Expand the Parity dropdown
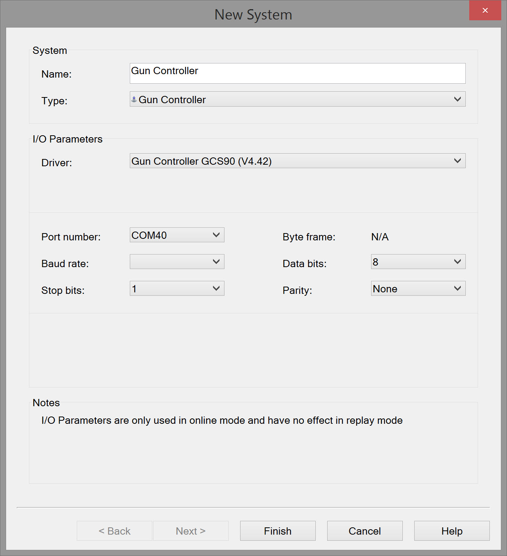Image resolution: width=507 pixels, height=556 pixels. coord(418,289)
